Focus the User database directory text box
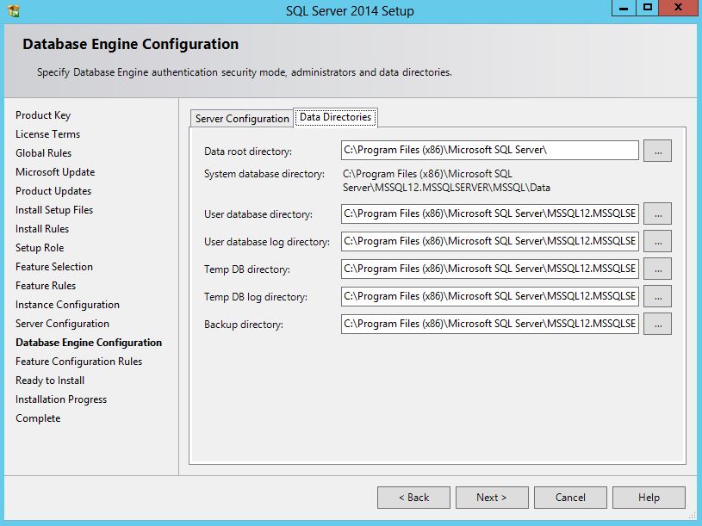 (489, 213)
